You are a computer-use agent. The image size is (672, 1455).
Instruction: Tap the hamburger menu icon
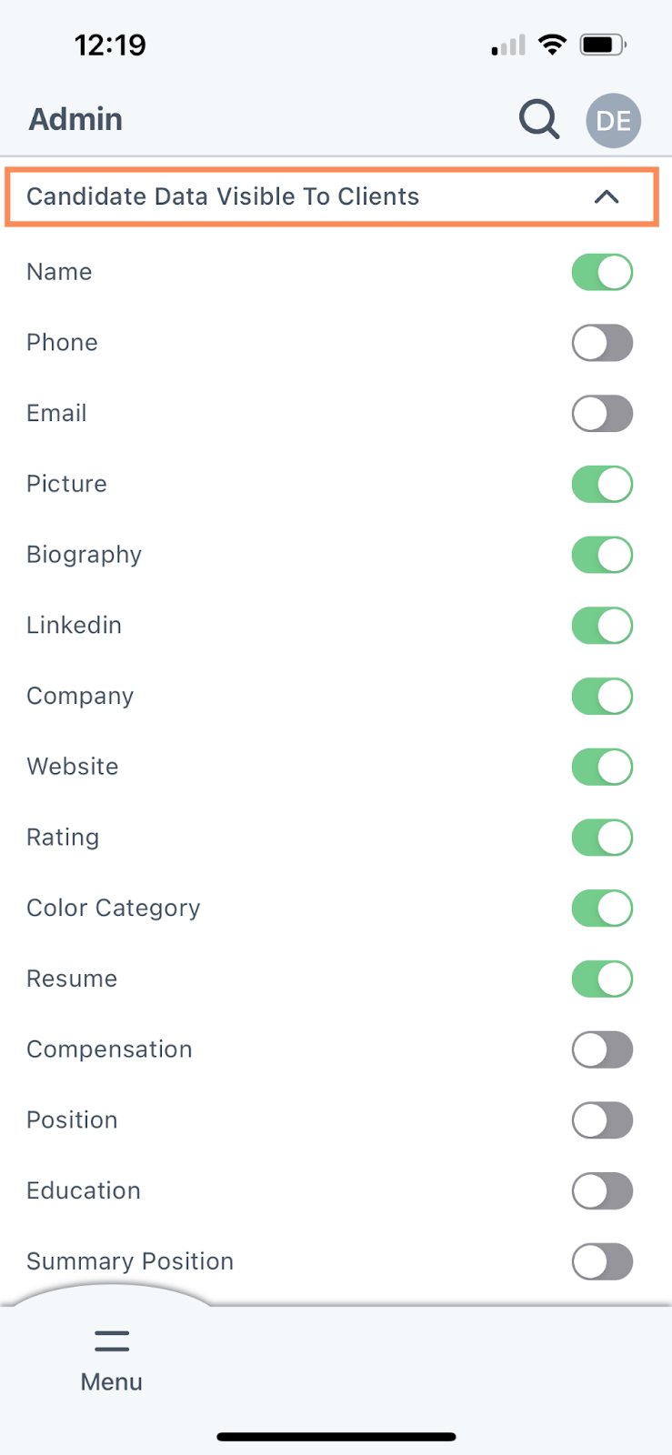(x=111, y=1340)
